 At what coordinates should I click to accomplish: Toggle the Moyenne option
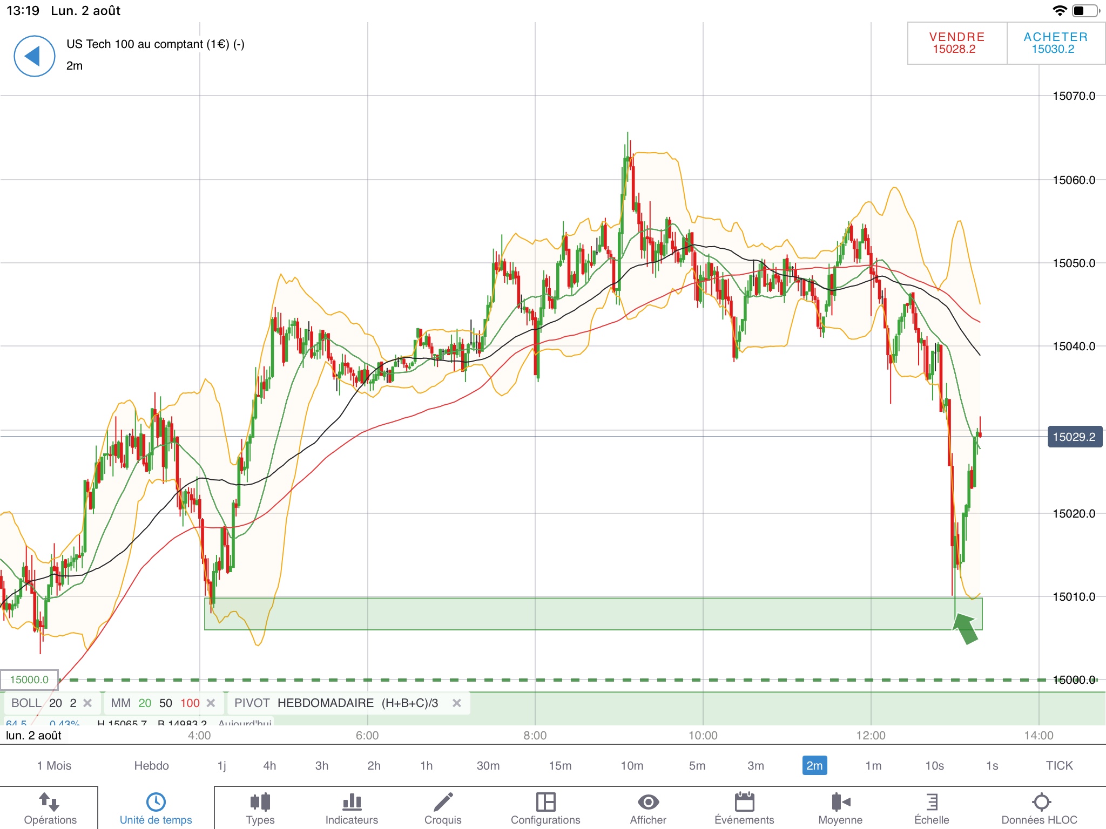point(840,808)
